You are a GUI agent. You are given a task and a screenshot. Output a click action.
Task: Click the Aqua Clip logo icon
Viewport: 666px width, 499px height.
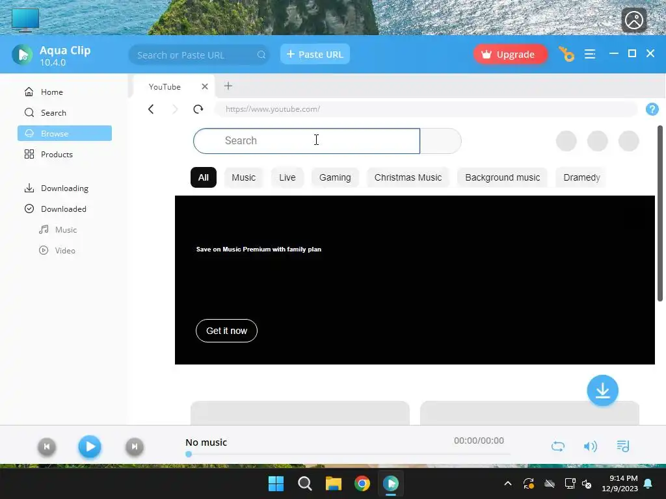tap(22, 55)
